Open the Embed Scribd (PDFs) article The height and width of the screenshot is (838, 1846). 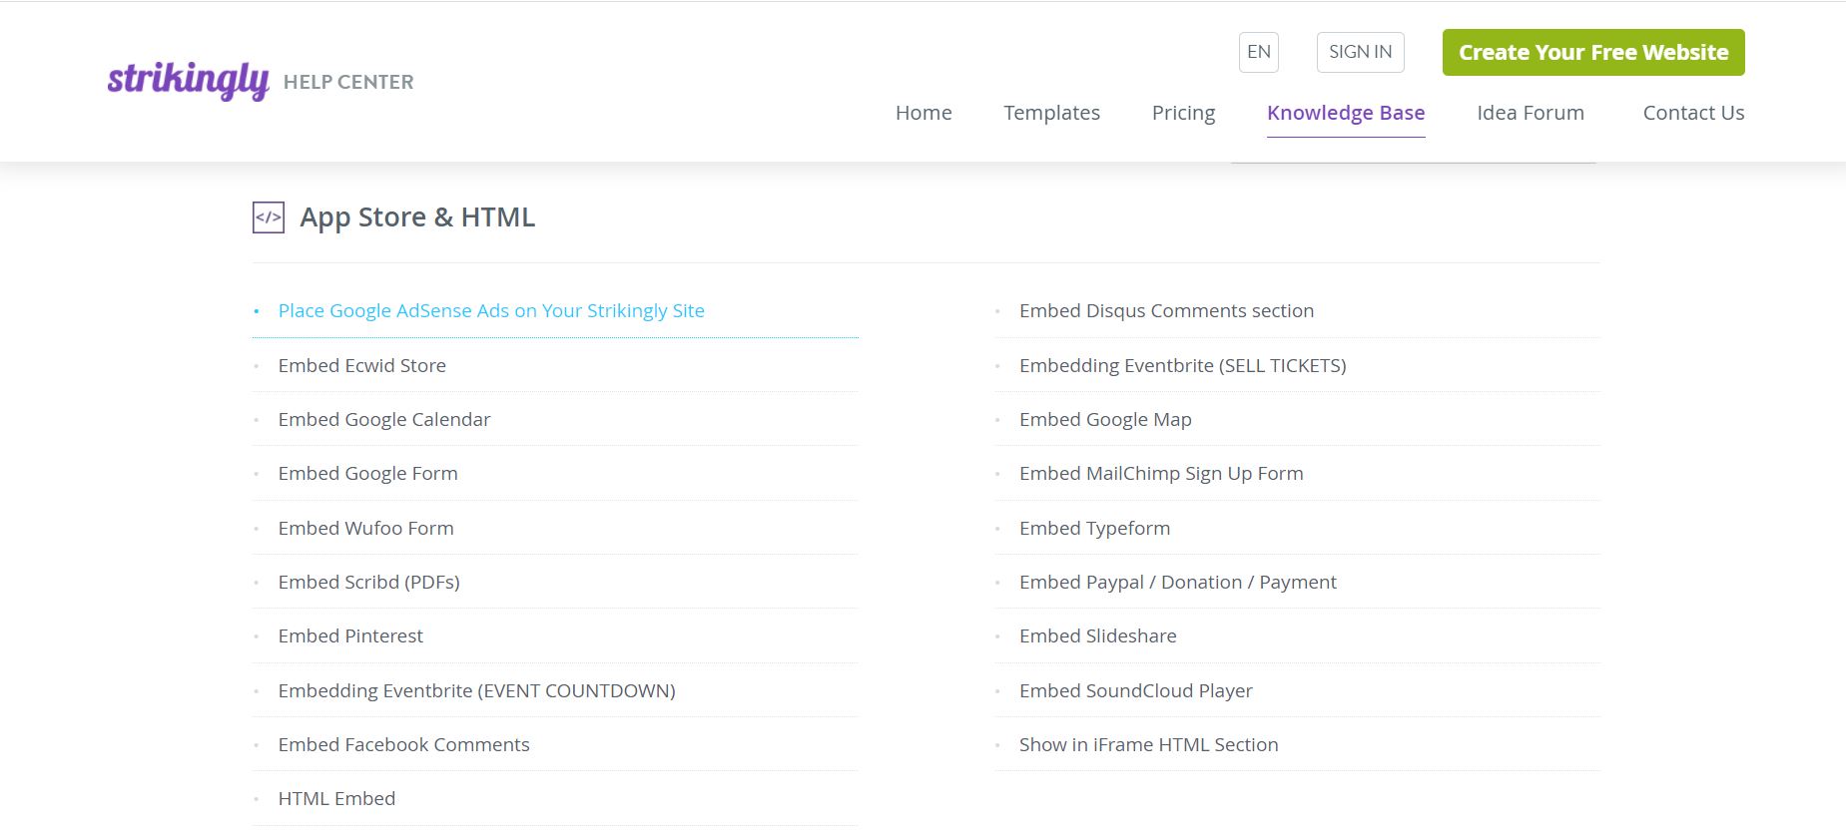369,582
